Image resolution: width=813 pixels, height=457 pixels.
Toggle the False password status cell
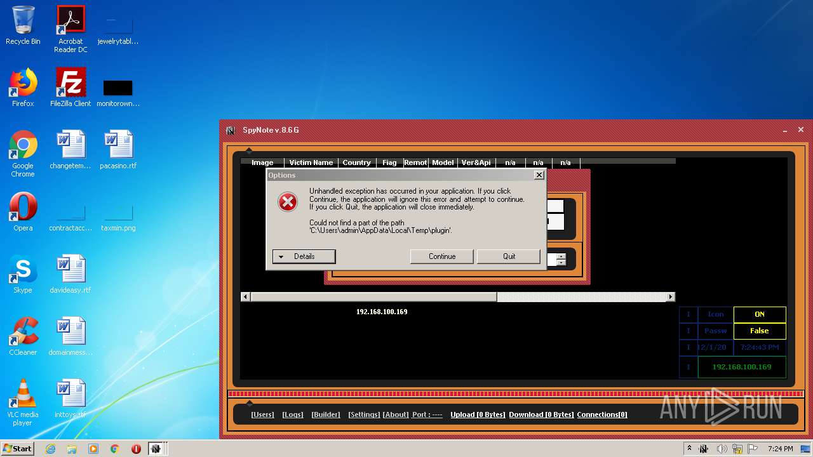click(x=760, y=331)
